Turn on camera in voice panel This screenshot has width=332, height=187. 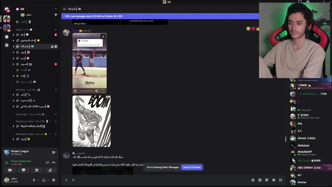click(10, 170)
